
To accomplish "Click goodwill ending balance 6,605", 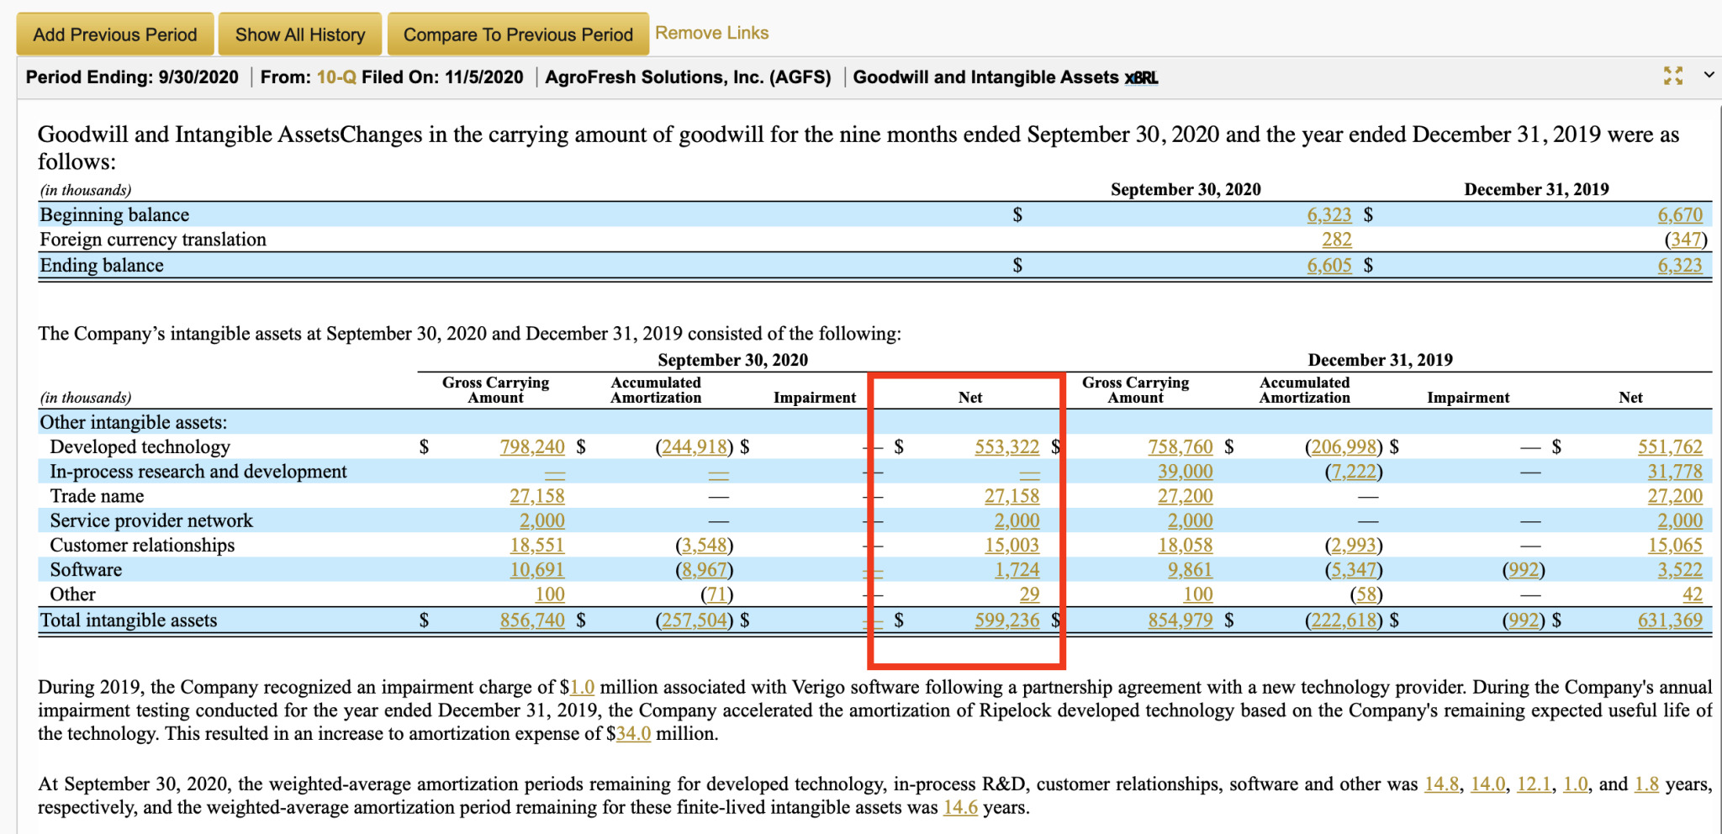I will [1328, 266].
